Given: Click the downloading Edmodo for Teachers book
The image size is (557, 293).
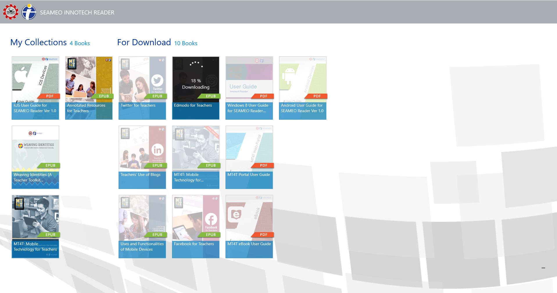Looking at the screenshot, I should pos(196,88).
